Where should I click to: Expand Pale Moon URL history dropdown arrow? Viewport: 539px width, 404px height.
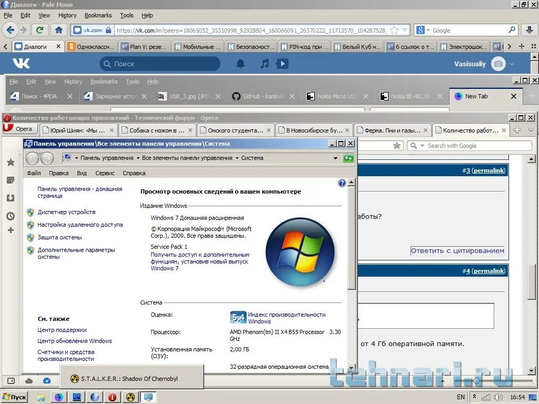pyautogui.click(x=405, y=30)
